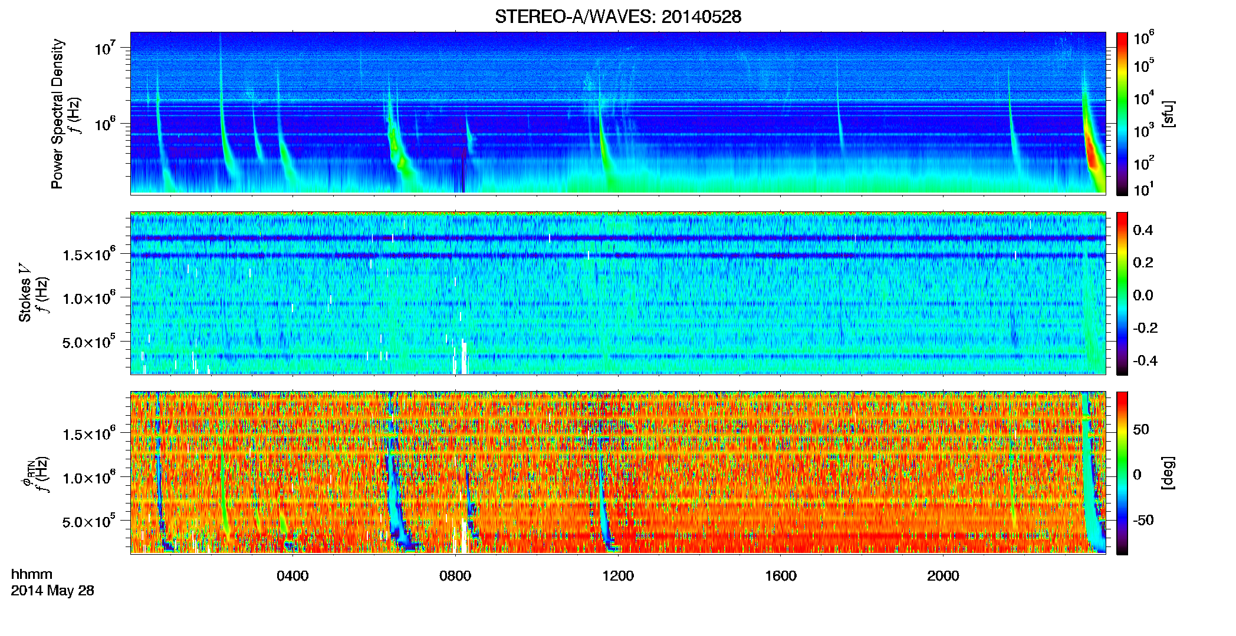The image size is (1236, 636).
Task: Click the "hhmm" time format label
Action: click(x=32, y=575)
